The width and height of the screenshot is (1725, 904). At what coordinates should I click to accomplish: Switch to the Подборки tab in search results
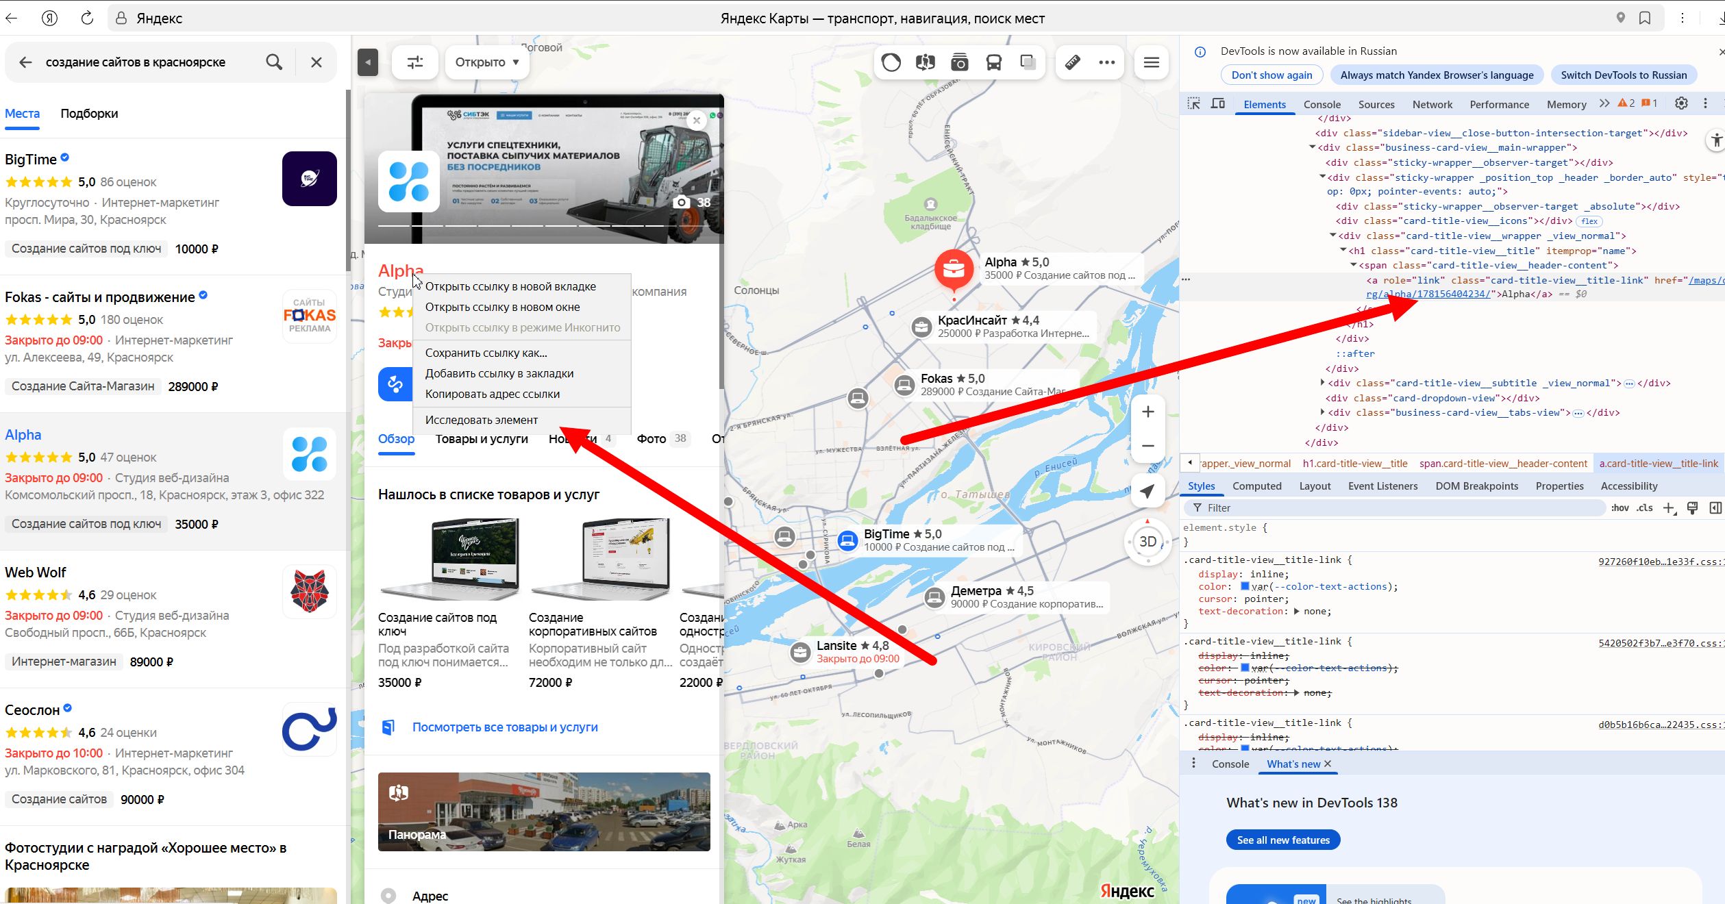pos(89,114)
